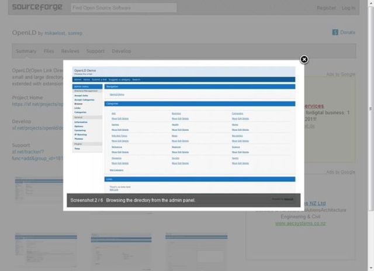Image resolution: width=374 pixels, height=271 pixels.
Task: Click the Find Open Source Software search field
Action: click(124, 8)
